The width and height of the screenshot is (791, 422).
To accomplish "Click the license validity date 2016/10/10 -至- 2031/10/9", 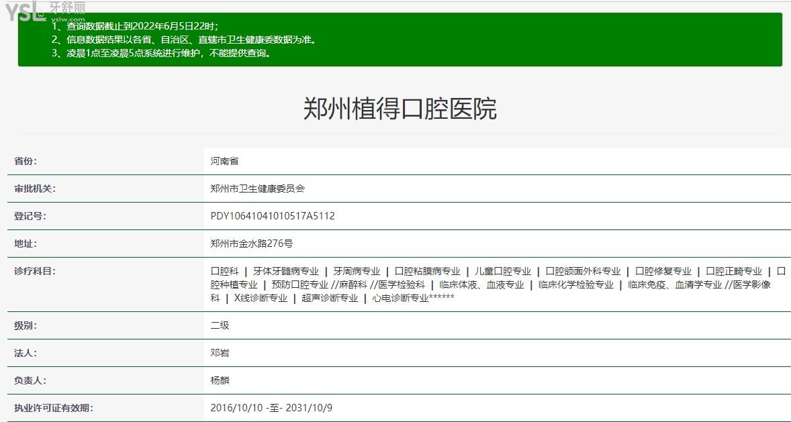I will tap(271, 408).
